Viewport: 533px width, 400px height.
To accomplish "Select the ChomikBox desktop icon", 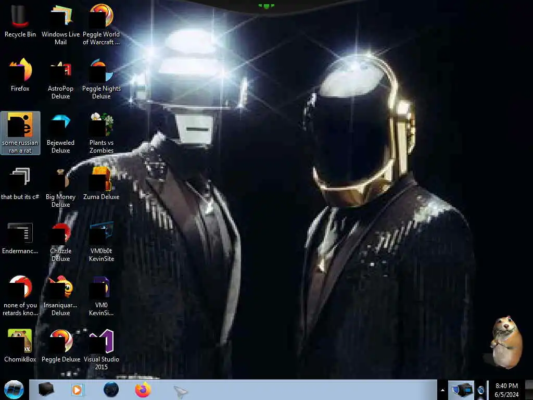I will point(20,346).
